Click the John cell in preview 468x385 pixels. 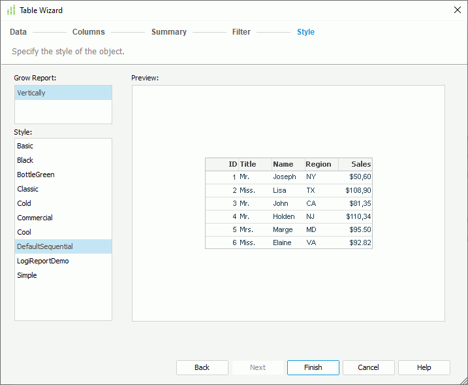click(x=281, y=203)
